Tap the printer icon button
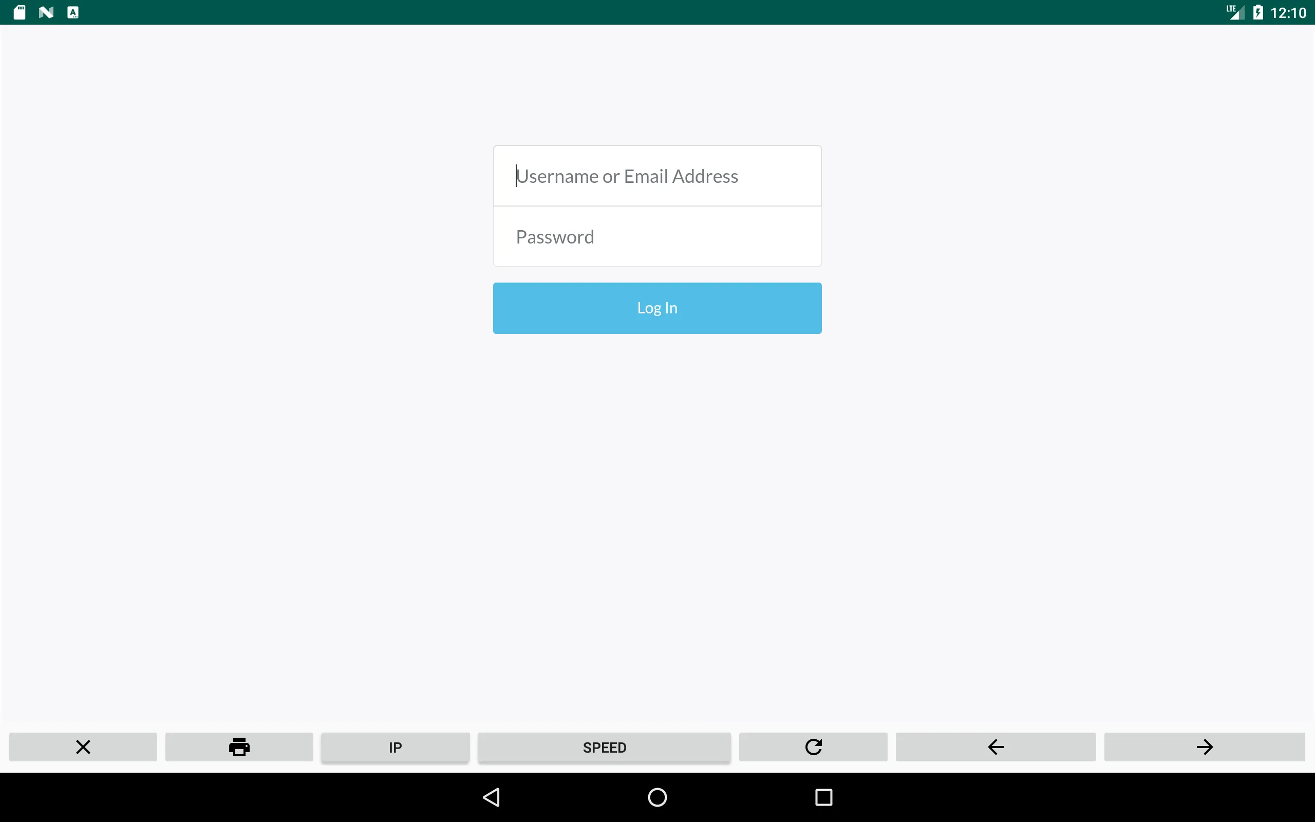Image resolution: width=1315 pixels, height=822 pixels. (239, 747)
